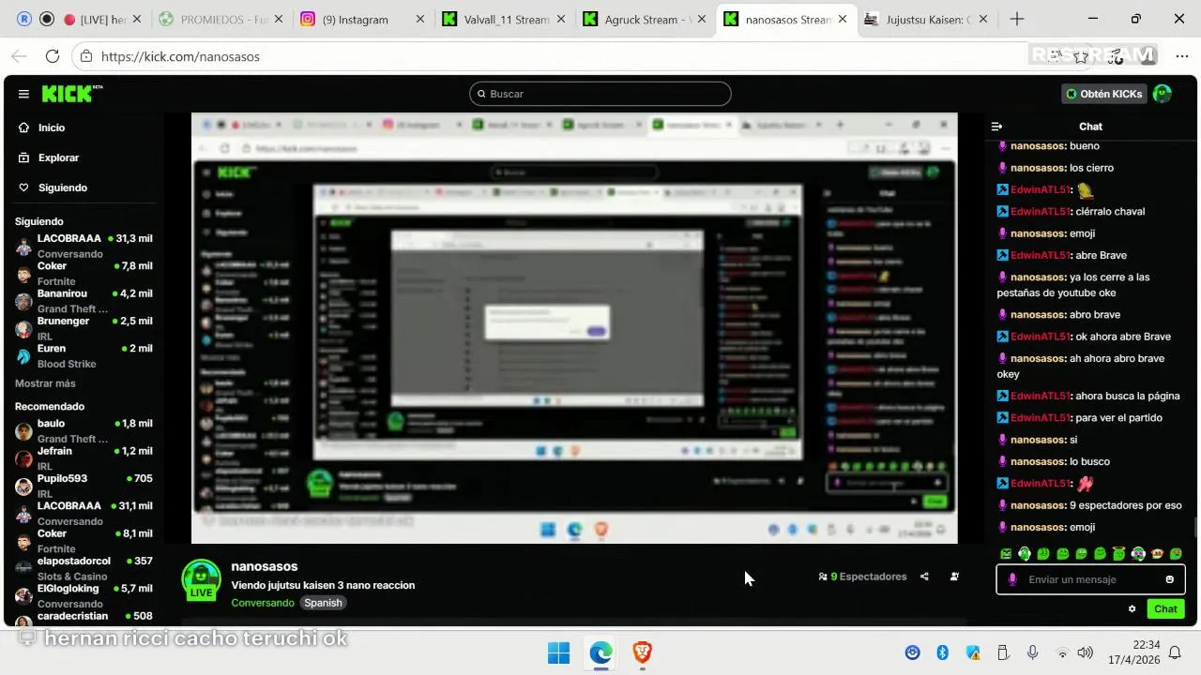Close the Instagram tab

click(x=418, y=20)
